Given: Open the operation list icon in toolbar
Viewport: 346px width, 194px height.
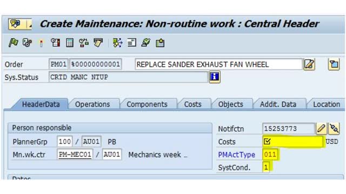Looking at the screenshot, I should pyautogui.click(x=55, y=43).
